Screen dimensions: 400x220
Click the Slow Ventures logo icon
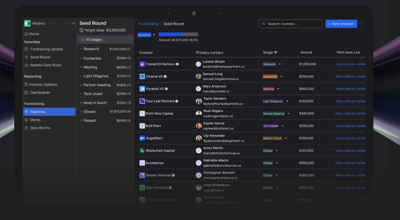142,188
